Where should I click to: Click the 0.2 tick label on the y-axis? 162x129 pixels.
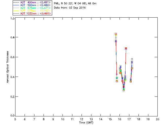click(12, 97)
